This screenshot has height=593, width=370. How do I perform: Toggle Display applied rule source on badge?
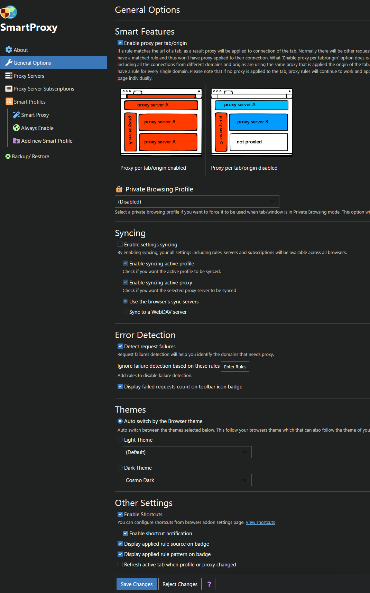point(120,544)
